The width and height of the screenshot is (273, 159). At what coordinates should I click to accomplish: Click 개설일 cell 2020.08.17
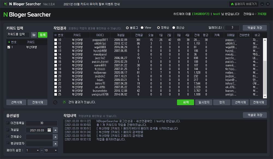pos(121,73)
